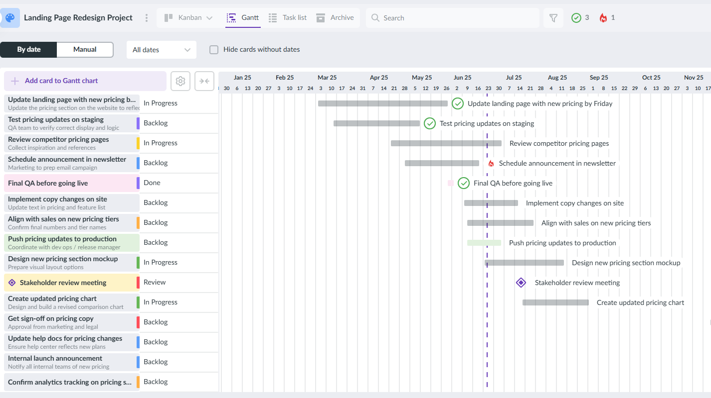Click the collapse columns arrows icon
The width and height of the screenshot is (711, 398).
pos(204,81)
